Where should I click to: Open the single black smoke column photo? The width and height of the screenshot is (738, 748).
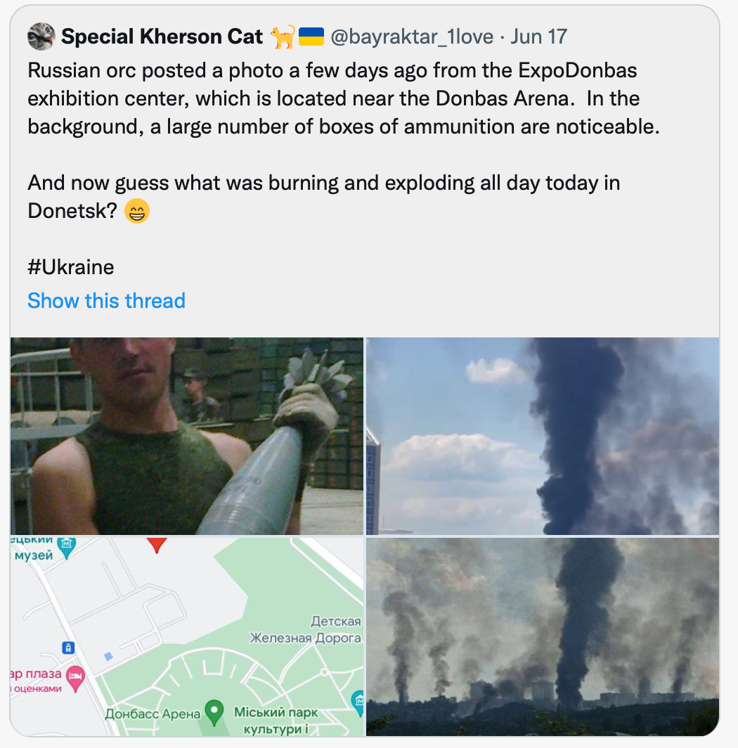[x=543, y=436]
